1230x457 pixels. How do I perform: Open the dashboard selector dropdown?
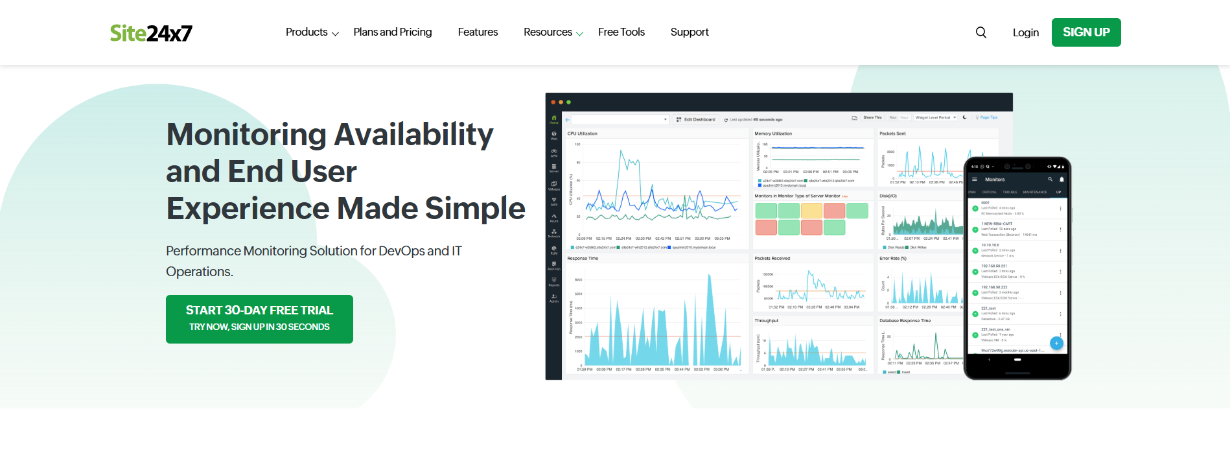[620, 119]
